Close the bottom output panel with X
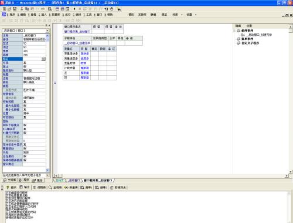Image resolution: width=293 pixels, height=223 pixels. coord(2,187)
